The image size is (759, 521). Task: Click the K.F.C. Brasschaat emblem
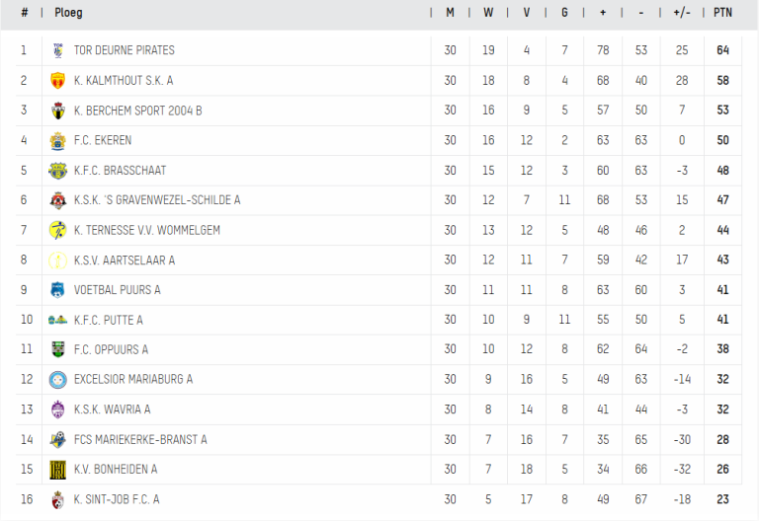pyautogui.click(x=58, y=171)
